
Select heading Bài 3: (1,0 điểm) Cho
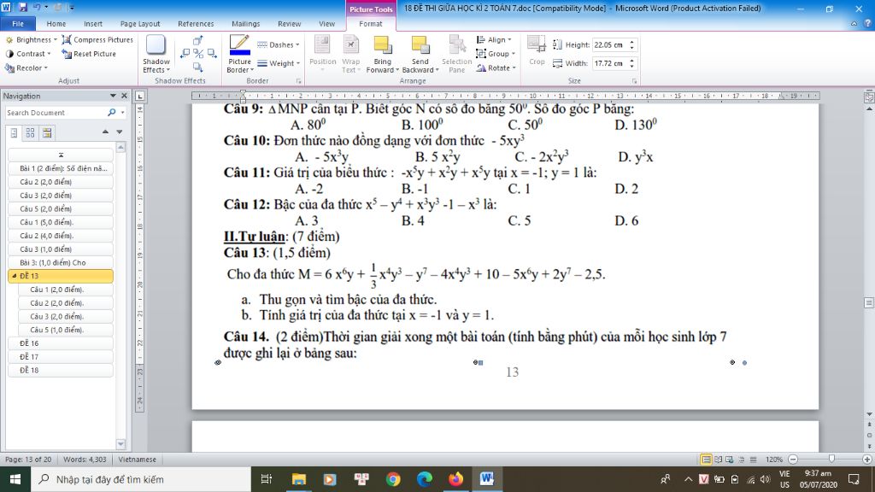point(61,262)
